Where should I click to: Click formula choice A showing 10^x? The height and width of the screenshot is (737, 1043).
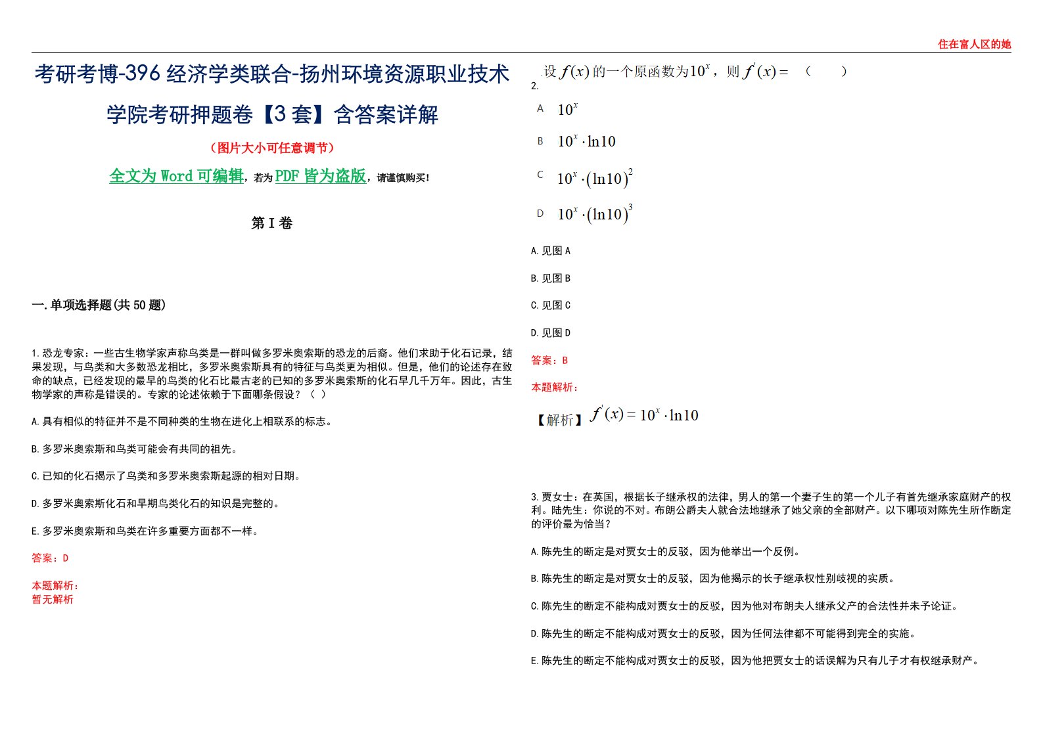(x=568, y=109)
